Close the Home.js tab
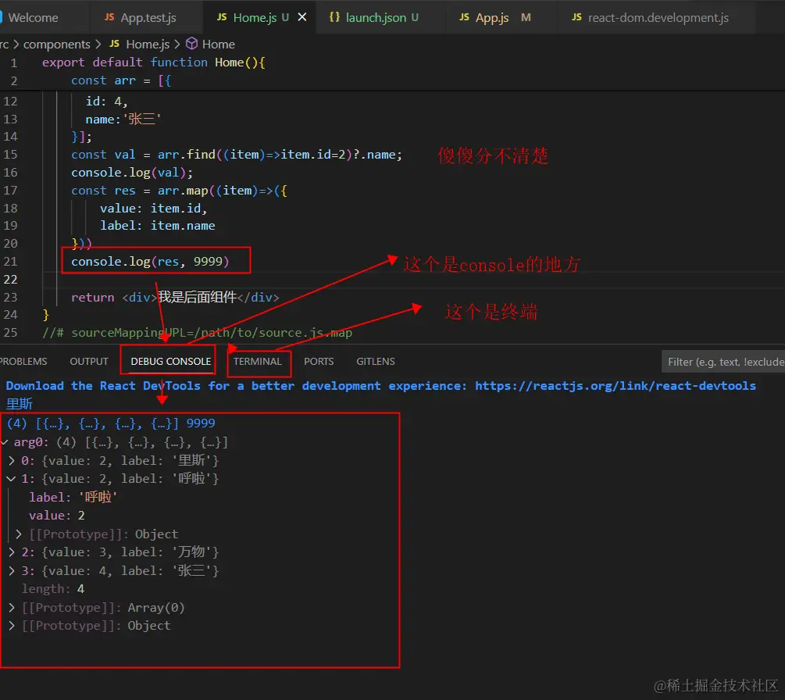 pyautogui.click(x=302, y=17)
